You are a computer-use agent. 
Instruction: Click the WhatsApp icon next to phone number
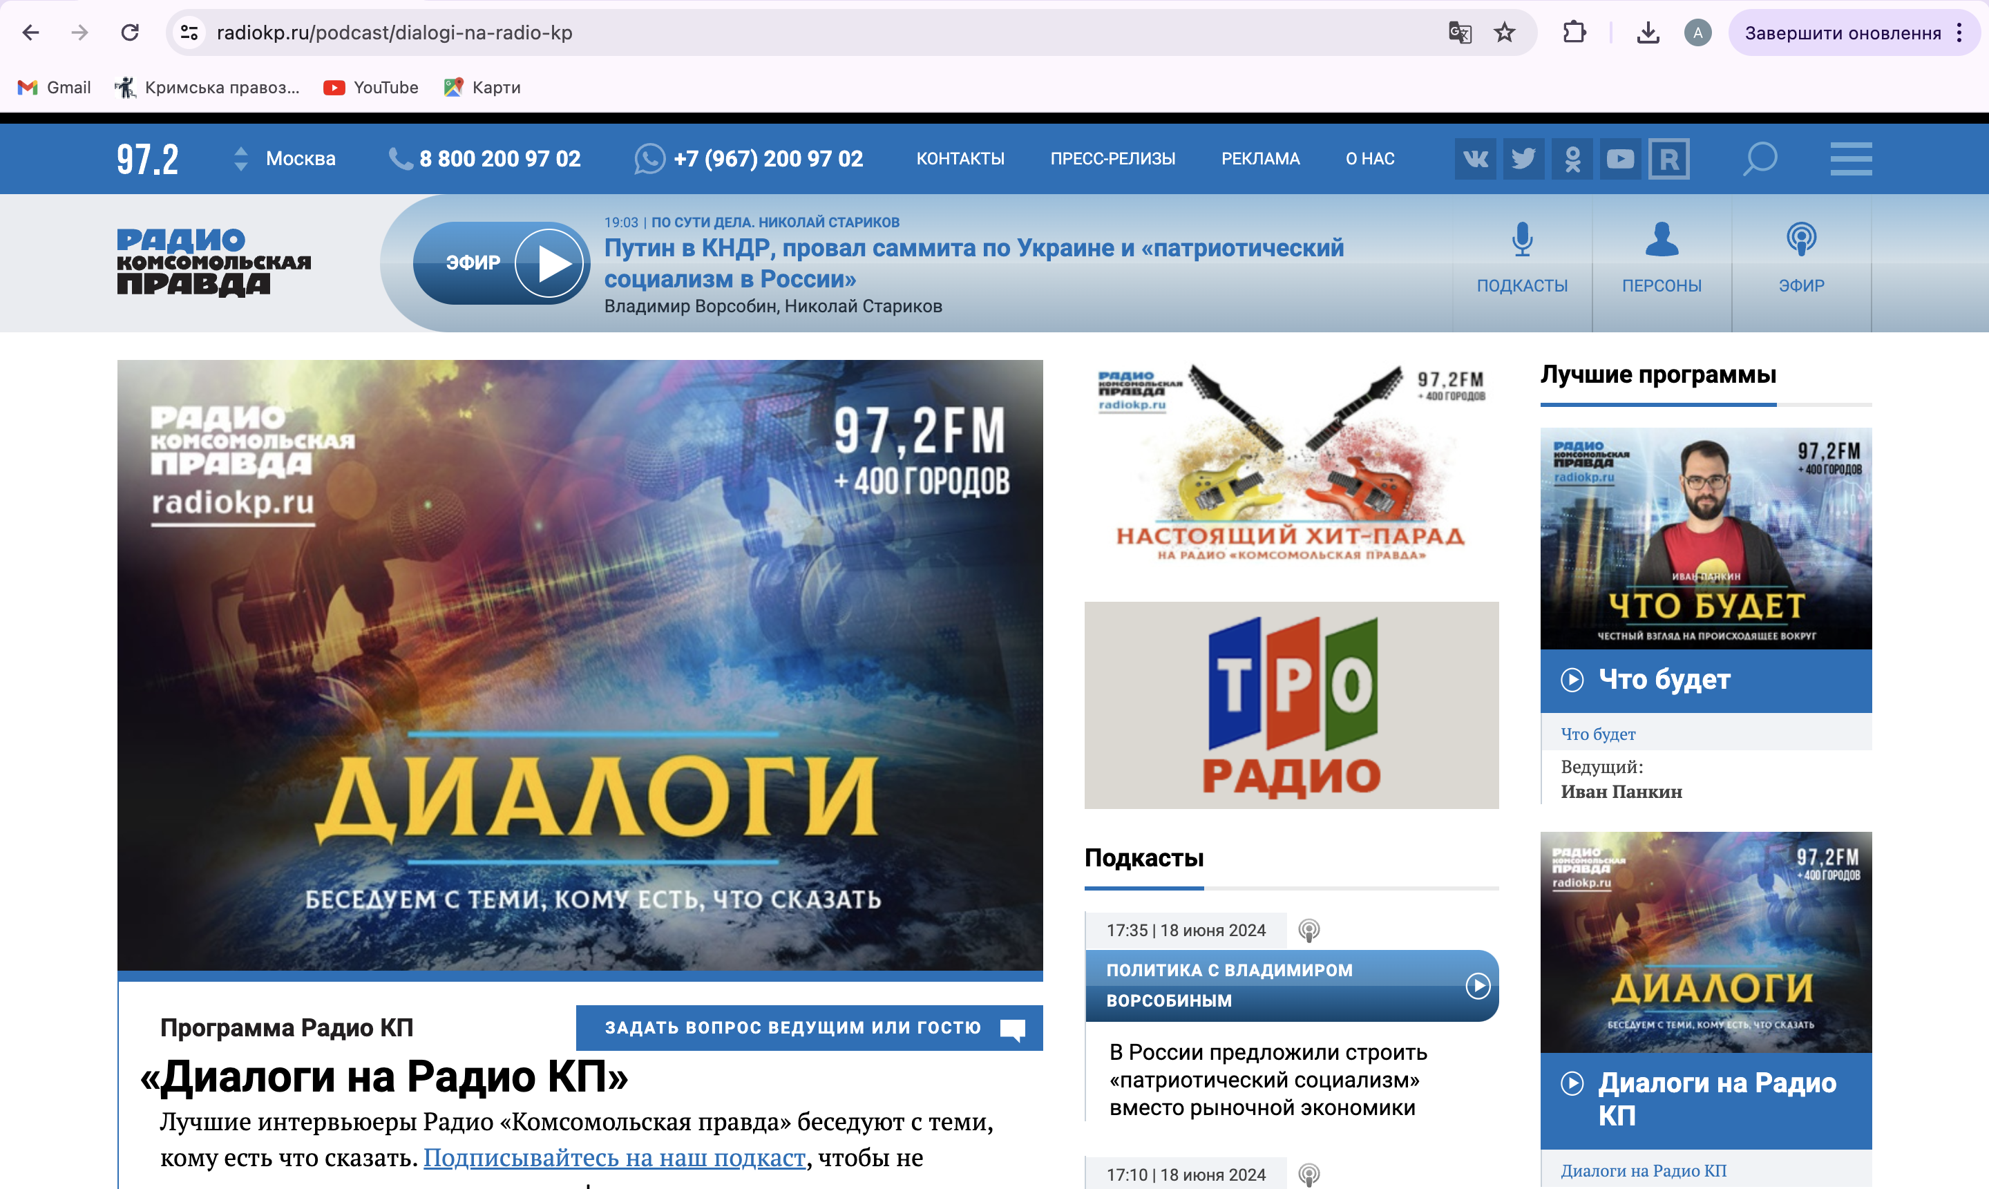649,159
